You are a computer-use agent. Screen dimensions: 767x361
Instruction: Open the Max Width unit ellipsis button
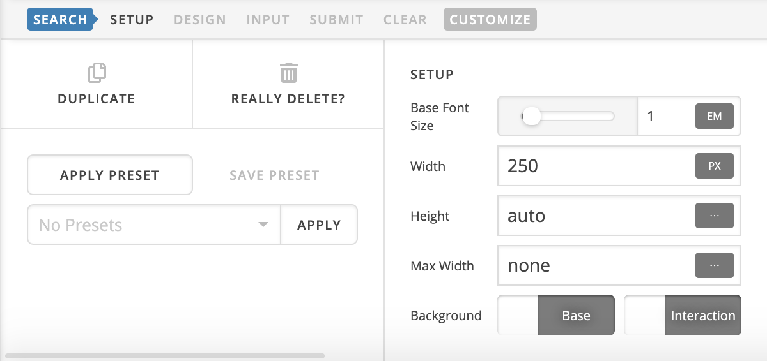coord(715,266)
